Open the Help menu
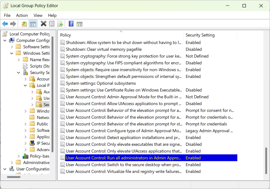This screenshot has height=189, width=270. (x=52, y=15)
